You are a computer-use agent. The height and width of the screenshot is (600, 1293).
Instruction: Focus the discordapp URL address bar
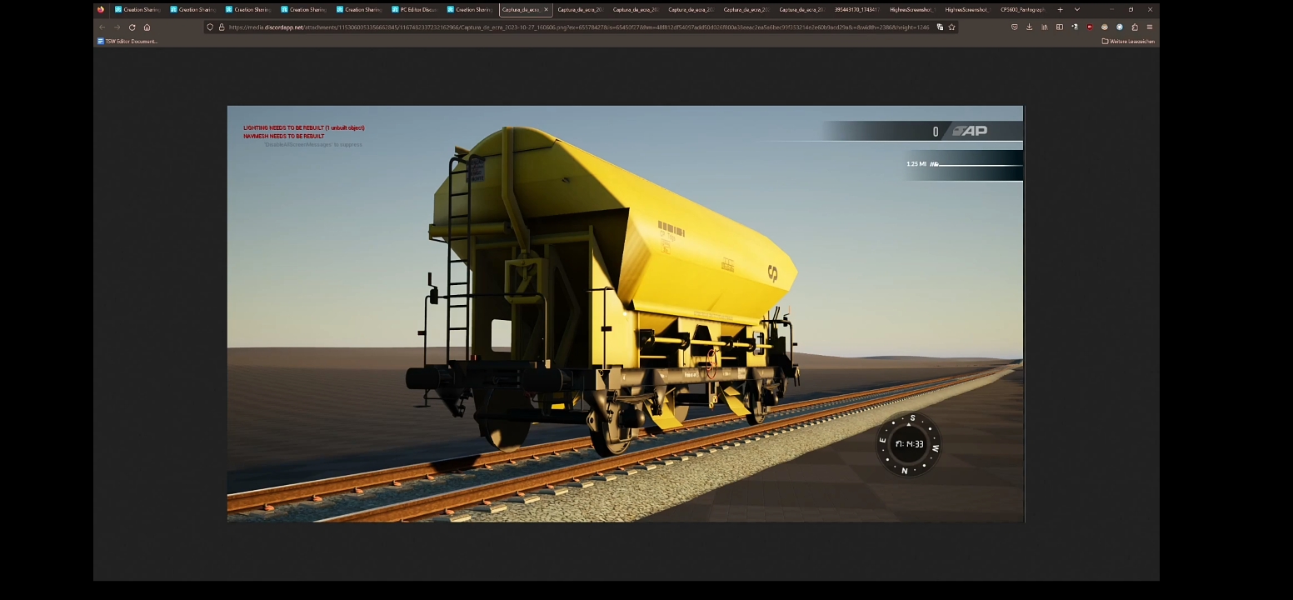click(579, 27)
